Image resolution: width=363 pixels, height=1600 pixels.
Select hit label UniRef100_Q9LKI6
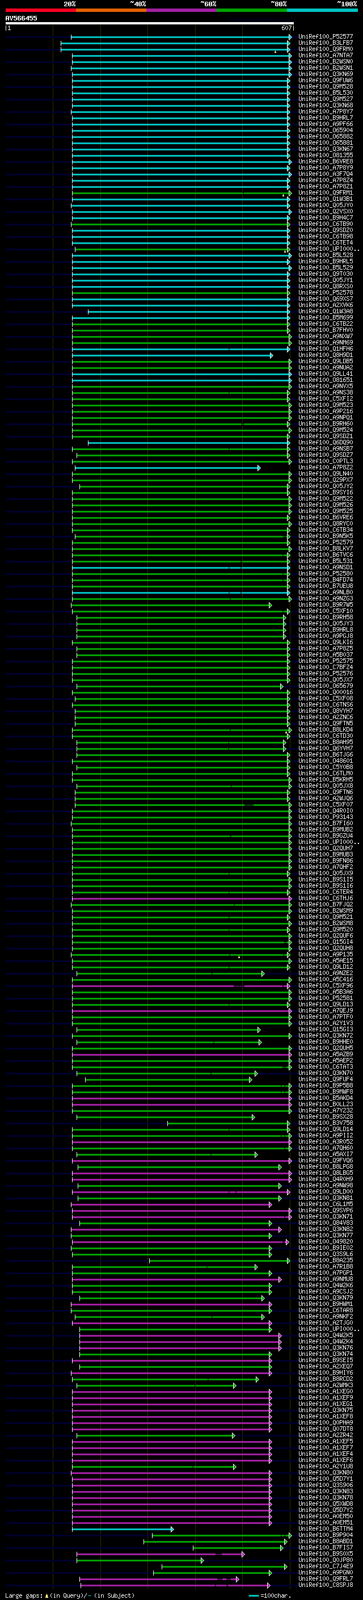pos(326,642)
